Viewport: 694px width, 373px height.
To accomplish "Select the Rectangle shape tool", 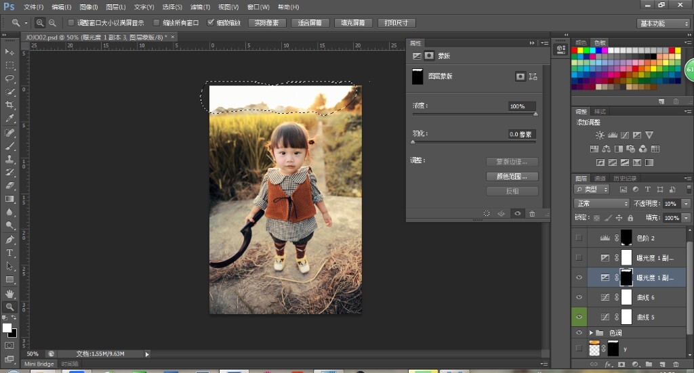I will 9,280.
